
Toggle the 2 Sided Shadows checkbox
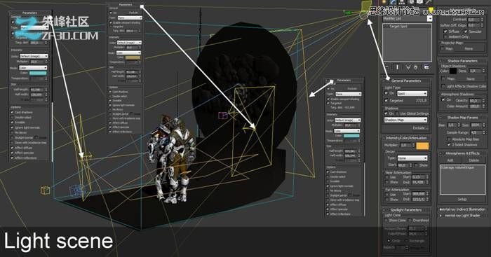[449, 144]
